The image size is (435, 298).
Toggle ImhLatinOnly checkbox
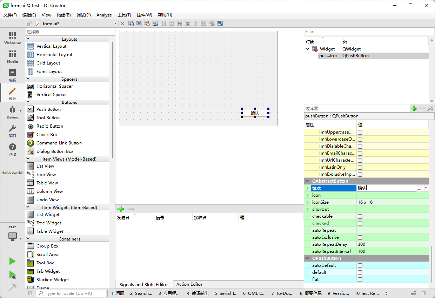[360, 167]
